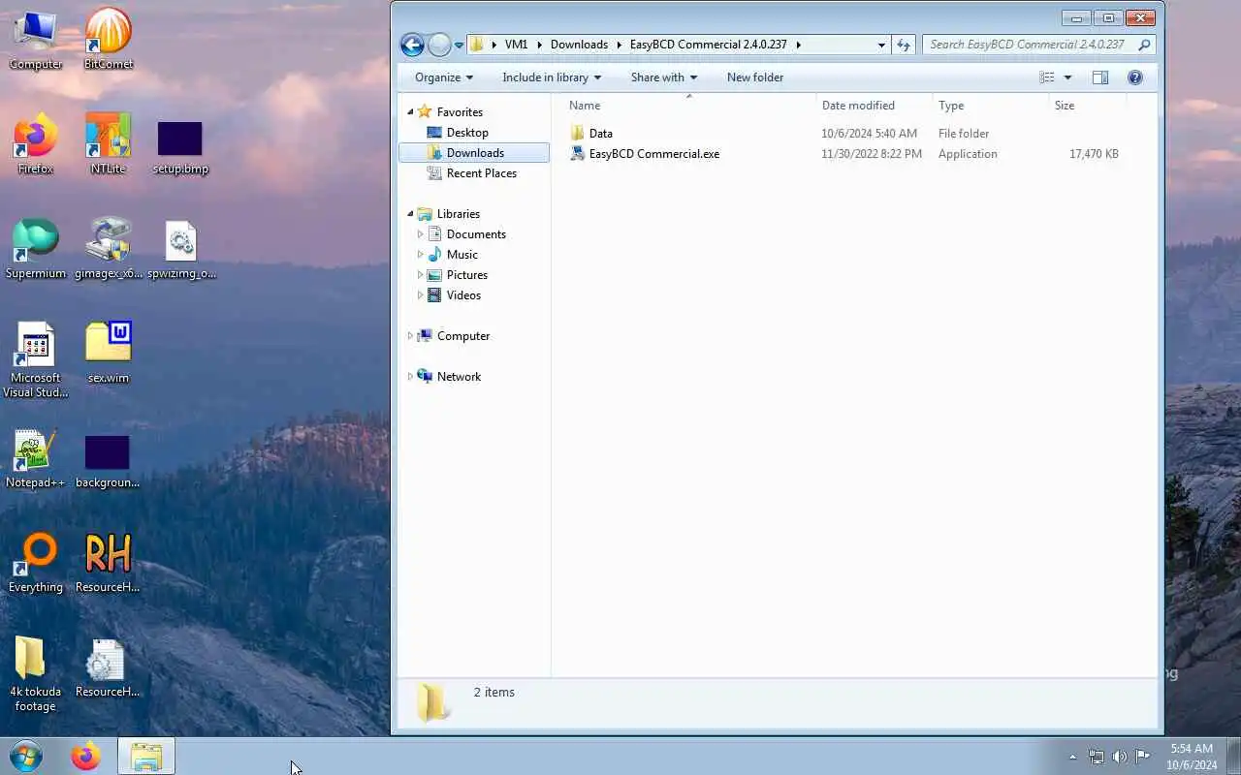Launch Firefox from the taskbar

point(85,756)
